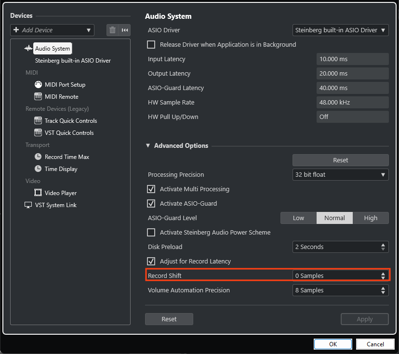The height and width of the screenshot is (354, 399).
Task: Click OK to confirm settings
Action: pos(333,344)
